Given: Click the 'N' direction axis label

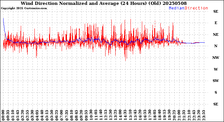Looking at the screenshot, I should point(216,46).
